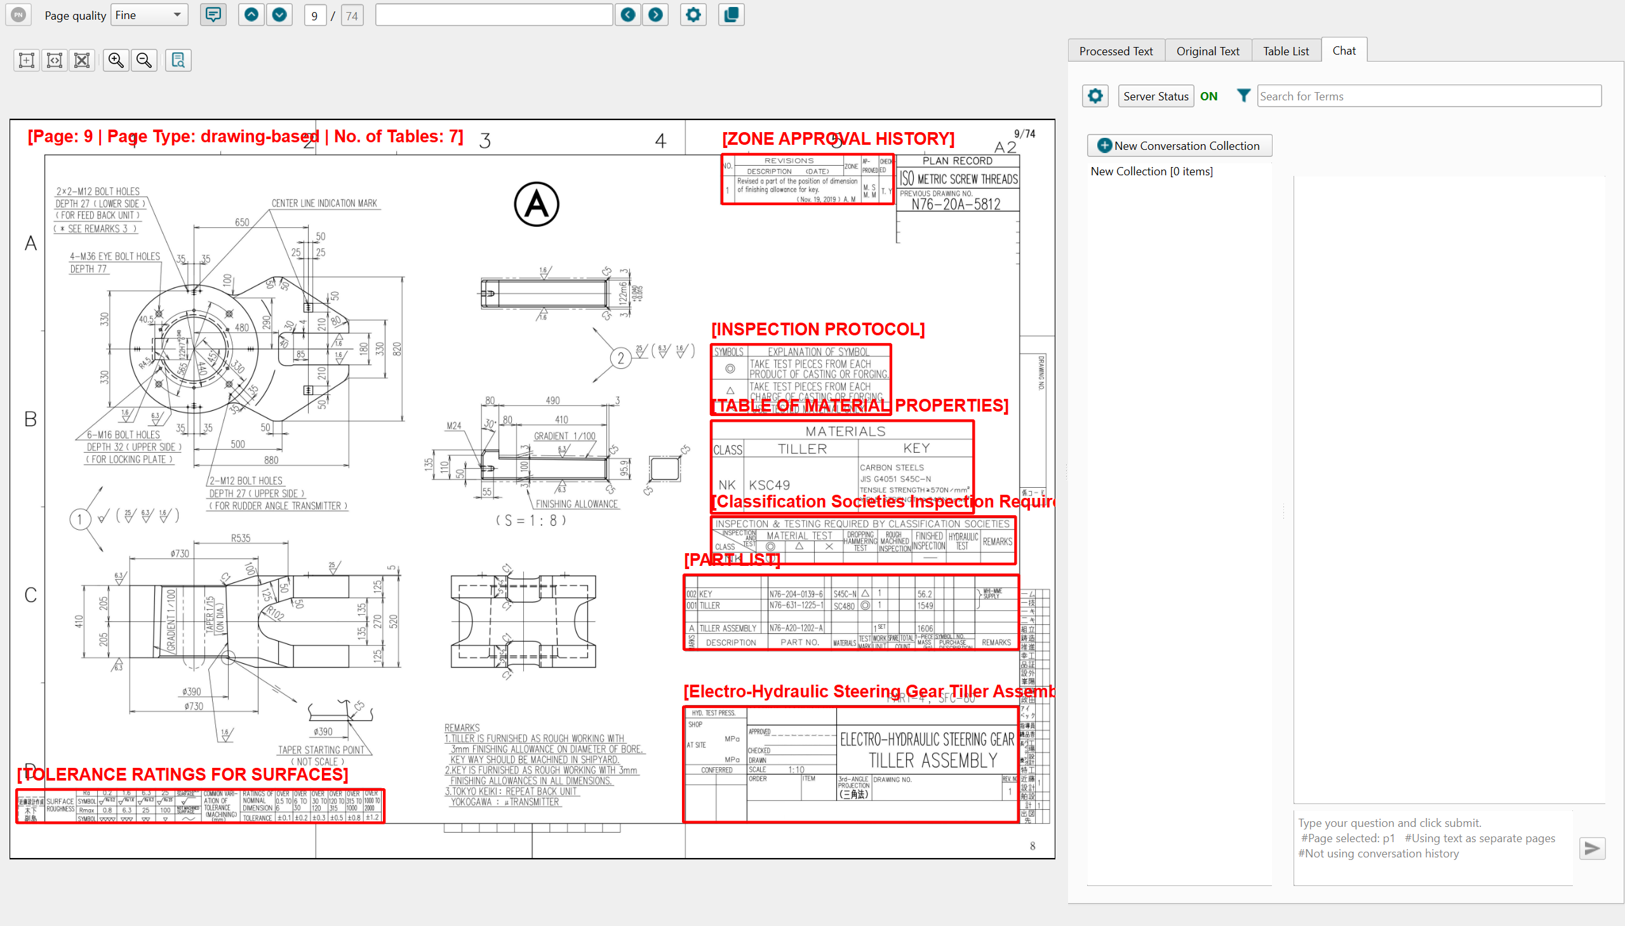The image size is (1625, 926).
Task: Click the filter funnel icon
Action: pos(1243,96)
